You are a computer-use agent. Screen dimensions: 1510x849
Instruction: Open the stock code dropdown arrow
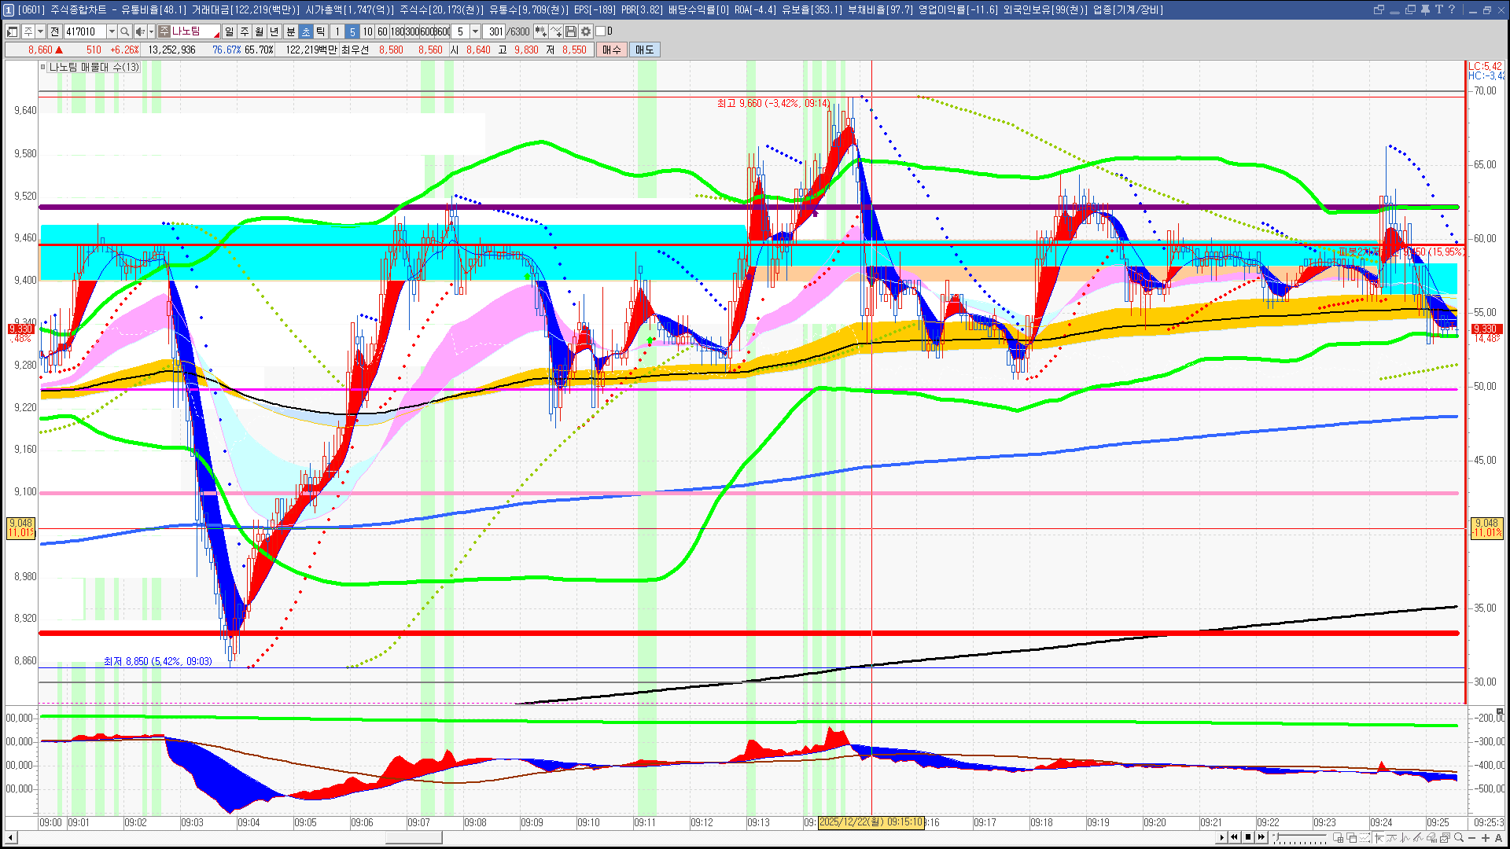(112, 31)
